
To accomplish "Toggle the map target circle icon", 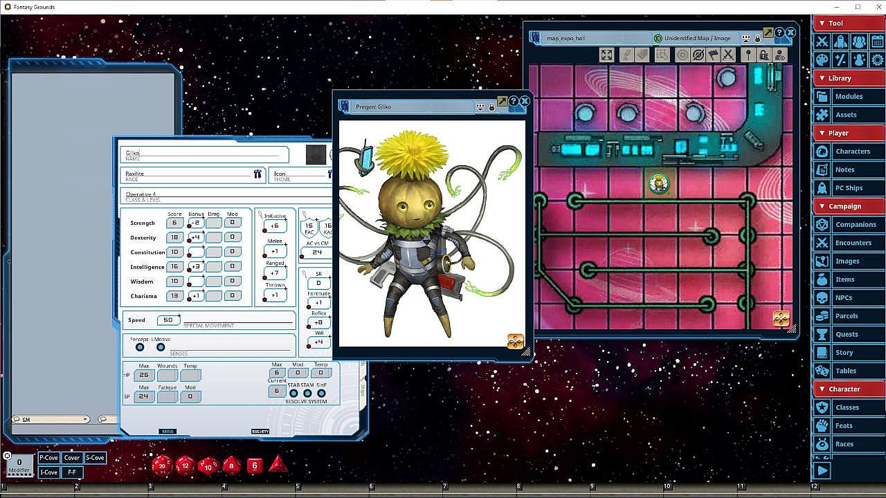I will coord(682,55).
